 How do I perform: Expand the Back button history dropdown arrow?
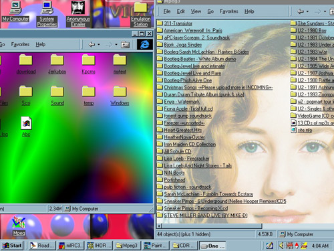pos(99,45)
